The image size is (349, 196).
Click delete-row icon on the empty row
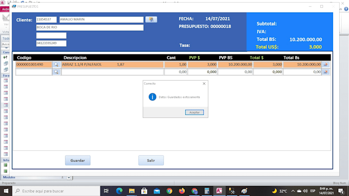[325, 72]
